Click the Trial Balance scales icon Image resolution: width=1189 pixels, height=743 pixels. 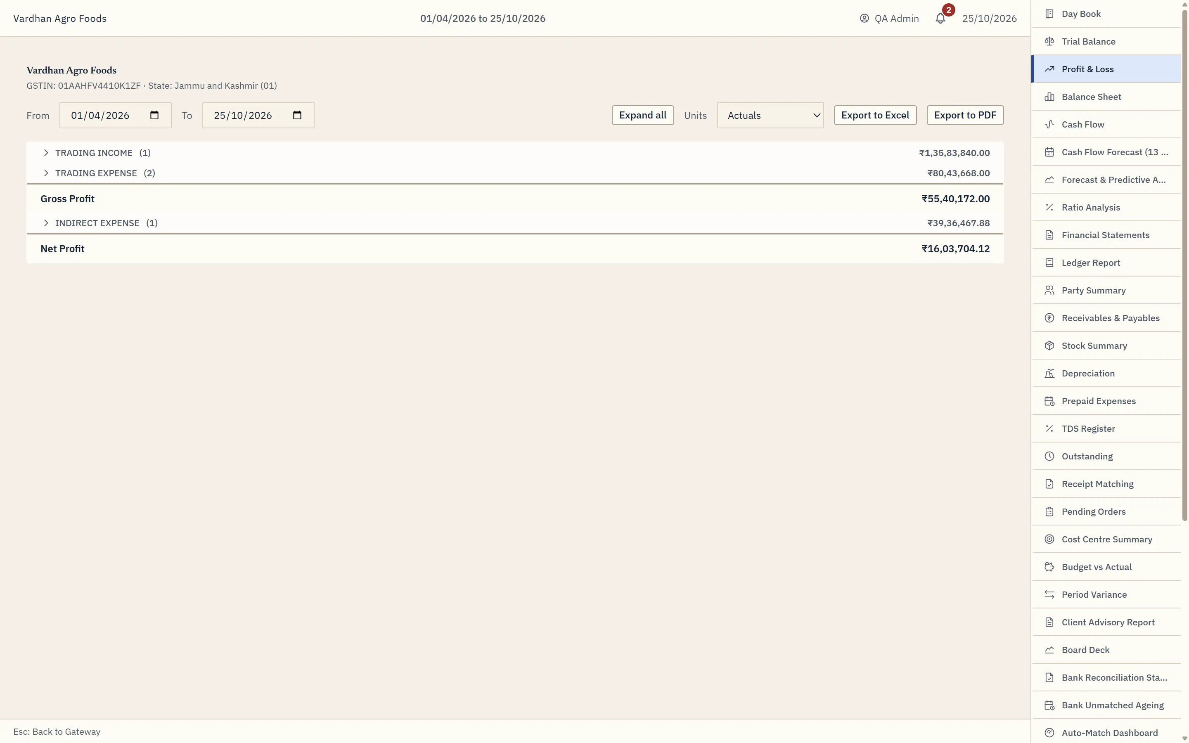click(1049, 41)
